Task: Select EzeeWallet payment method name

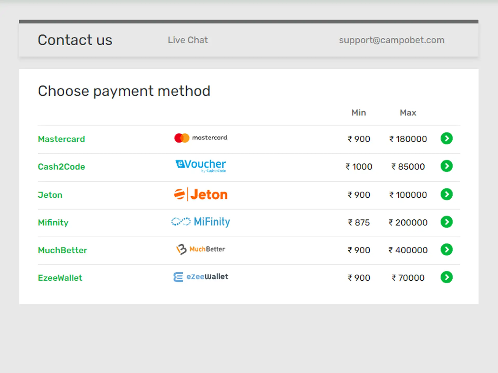Action: (x=60, y=278)
